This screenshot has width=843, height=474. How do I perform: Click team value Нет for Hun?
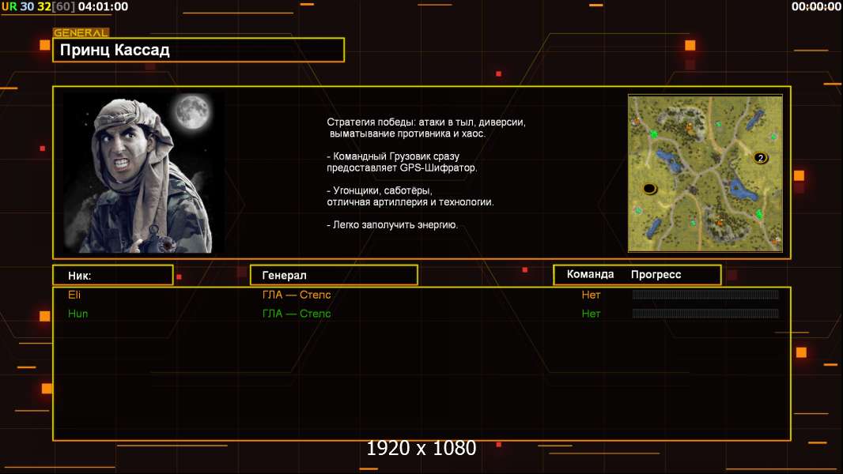click(591, 314)
